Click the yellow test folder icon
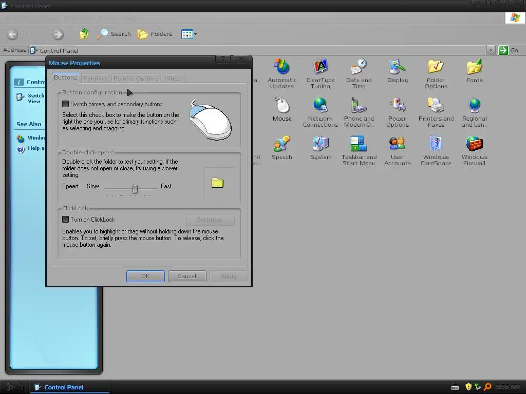This screenshot has height=394, width=526. click(x=217, y=183)
